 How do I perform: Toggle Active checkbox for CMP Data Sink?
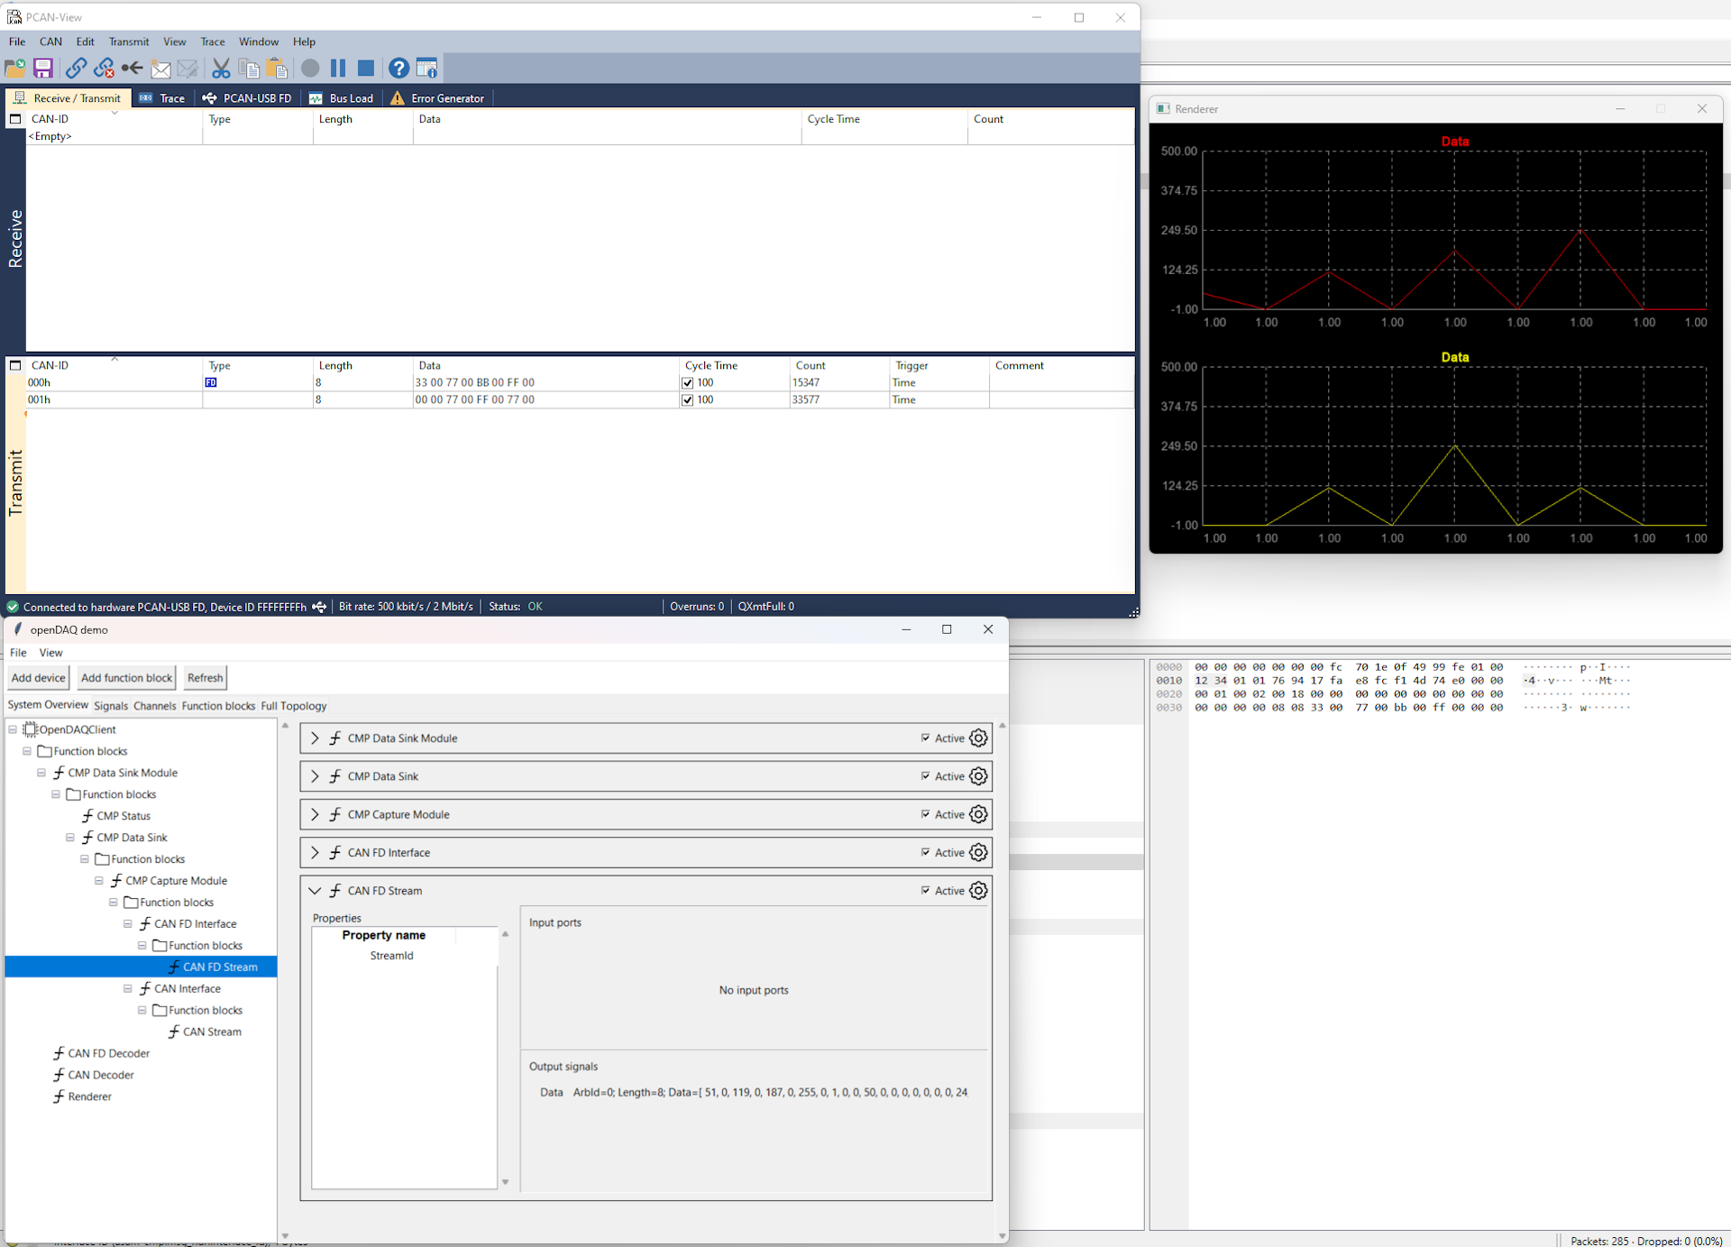(x=926, y=775)
